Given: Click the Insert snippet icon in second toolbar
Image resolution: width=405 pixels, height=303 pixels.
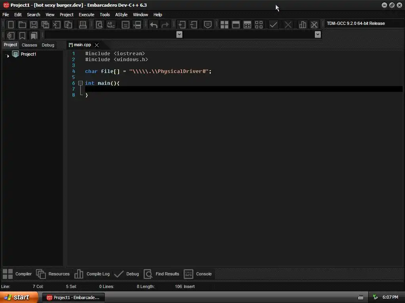Looking at the screenshot, I should [11, 36].
